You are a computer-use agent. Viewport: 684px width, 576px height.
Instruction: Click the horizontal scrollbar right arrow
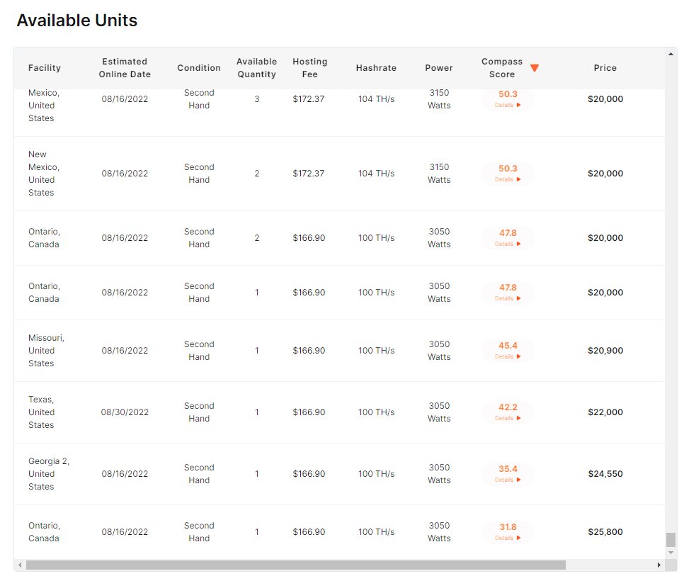pos(659,565)
